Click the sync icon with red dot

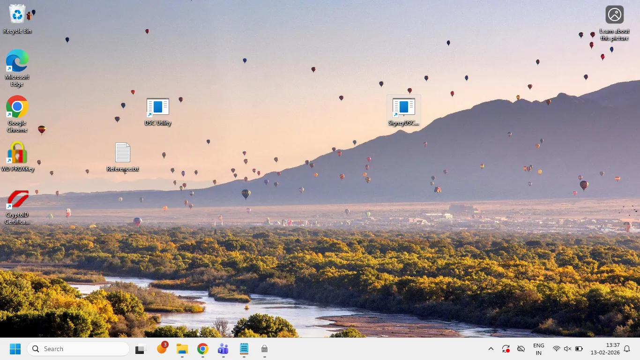click(506, 349)
